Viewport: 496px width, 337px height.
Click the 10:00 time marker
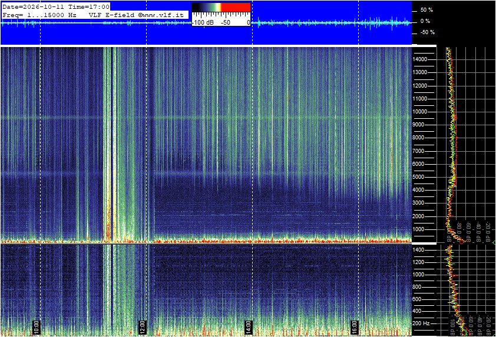coord(37,328)
